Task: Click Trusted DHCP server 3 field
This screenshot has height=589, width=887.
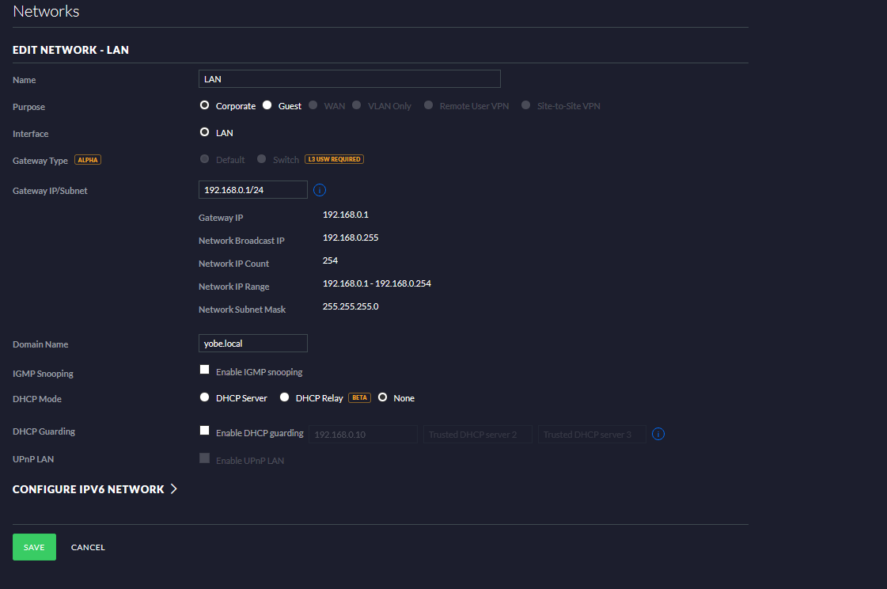Action: point(592,434)
